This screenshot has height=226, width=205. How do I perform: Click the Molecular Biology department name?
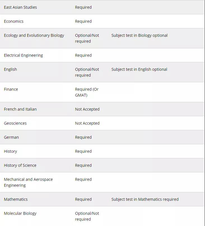click(x=20, y=213)
